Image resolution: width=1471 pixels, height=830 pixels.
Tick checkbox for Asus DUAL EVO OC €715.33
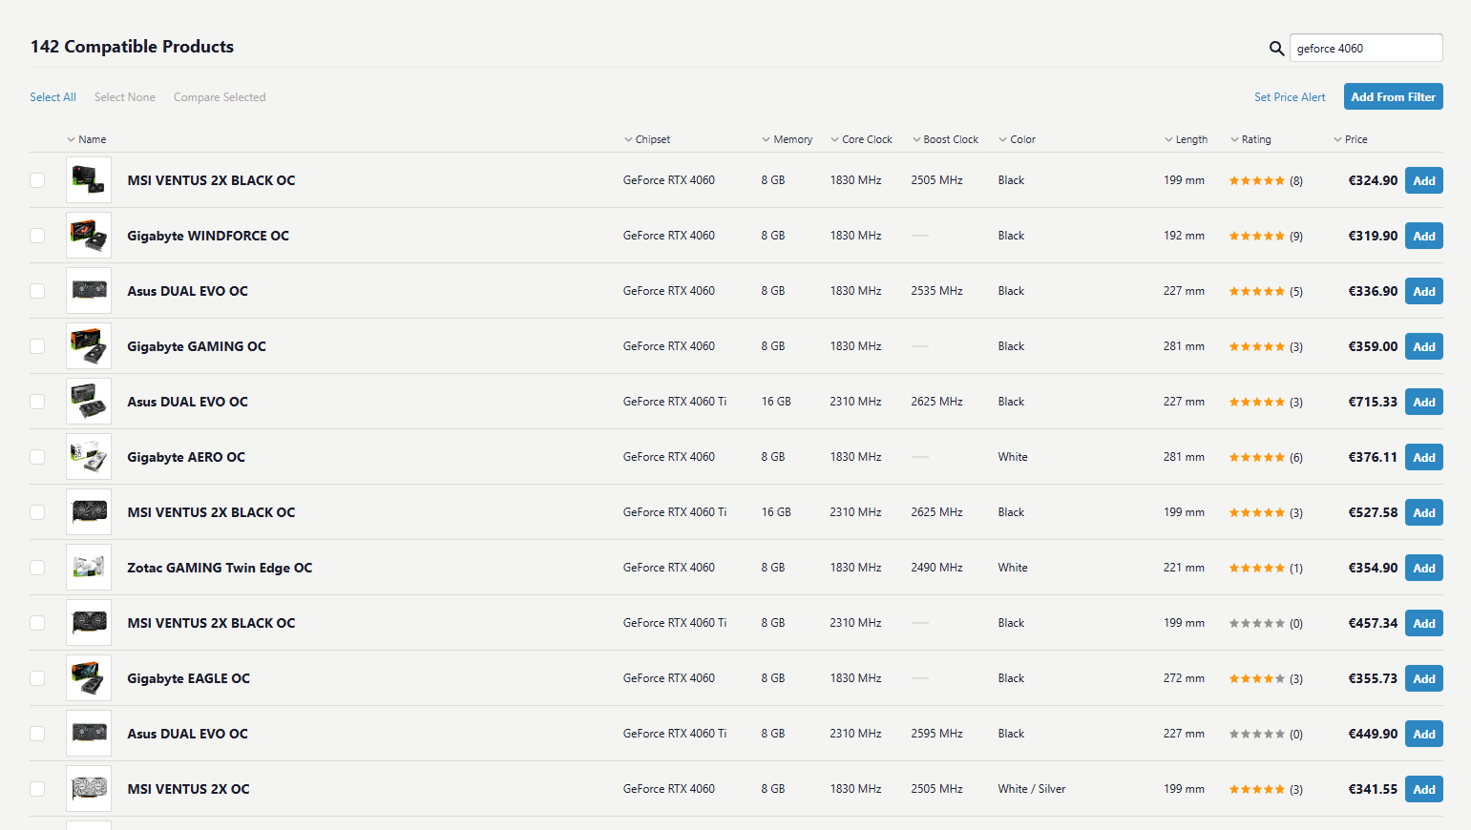click(x=37, y=402)
